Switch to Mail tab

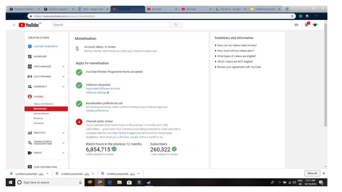coord(93,9)
